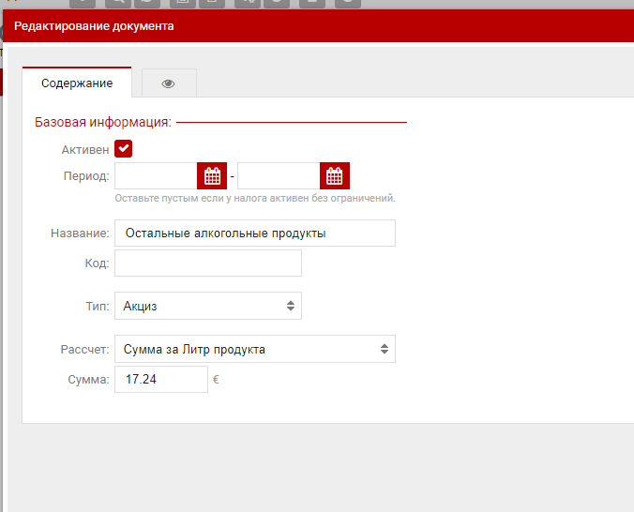Click the Рассчет field label
Image resolution: width=634 pixels, height=512 pixels.
tap(84, 349)
